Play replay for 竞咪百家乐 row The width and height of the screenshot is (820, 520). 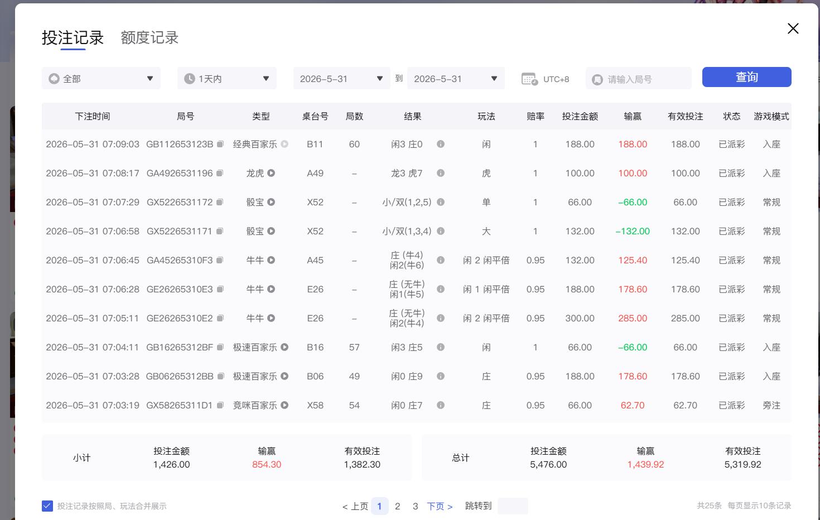(284, 405)
